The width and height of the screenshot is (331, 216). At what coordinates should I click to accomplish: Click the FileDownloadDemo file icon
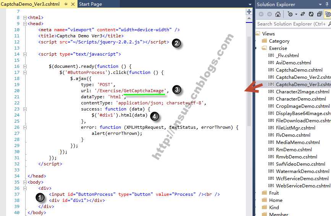pyautogui.click(x=271, y=120)
